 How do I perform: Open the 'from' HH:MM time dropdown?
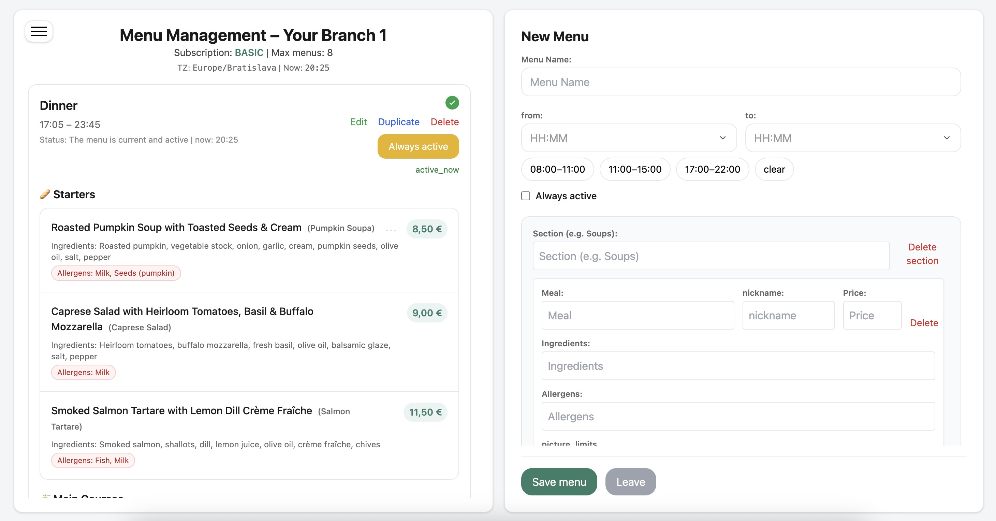[629, 138]
